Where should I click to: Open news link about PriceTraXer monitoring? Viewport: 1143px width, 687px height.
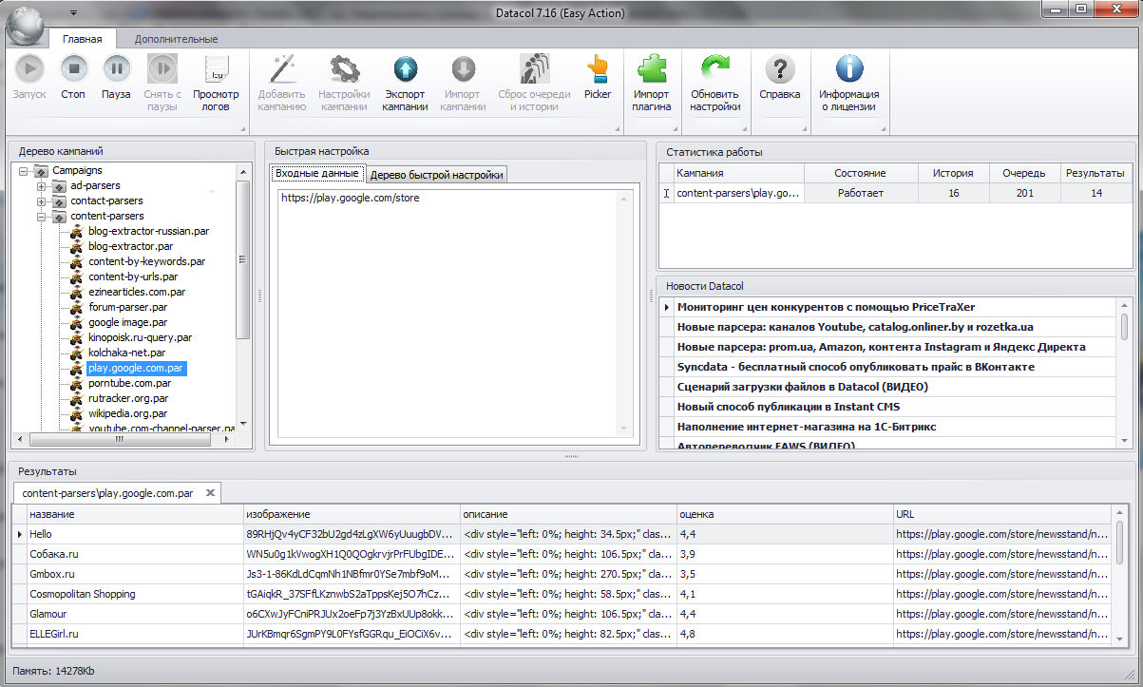pyautogui.click(x=826, y=307)
